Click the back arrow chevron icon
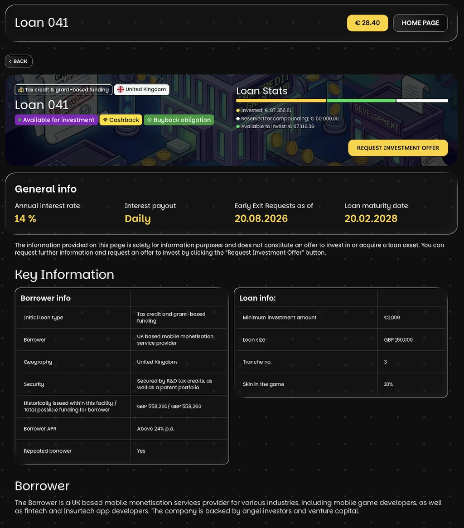The height and width of the screenshot is (528, 464). 10,61
